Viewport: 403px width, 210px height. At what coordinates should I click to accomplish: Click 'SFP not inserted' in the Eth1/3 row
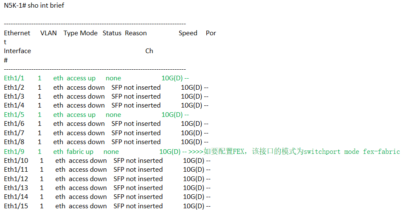point(136,96)
